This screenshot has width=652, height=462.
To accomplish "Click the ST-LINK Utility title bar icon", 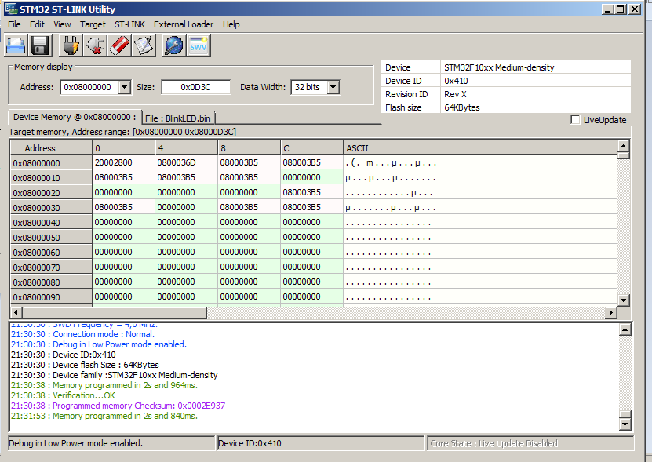I will 11,9.
